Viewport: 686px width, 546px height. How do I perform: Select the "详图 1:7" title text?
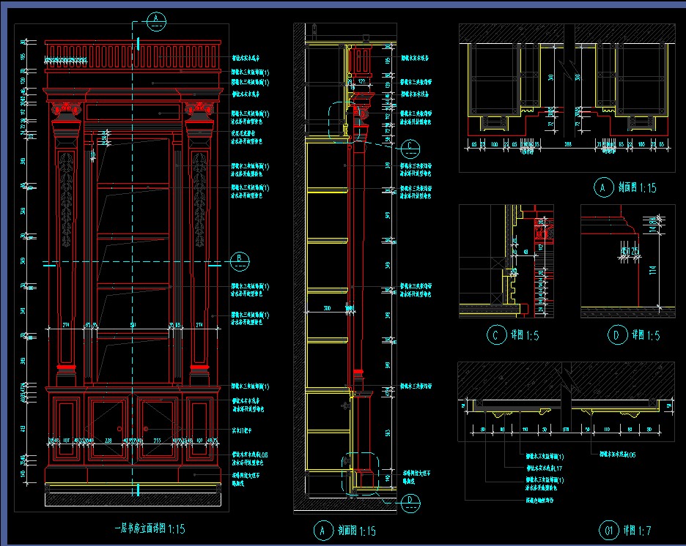pyautogui.click(x=637, y=531)
